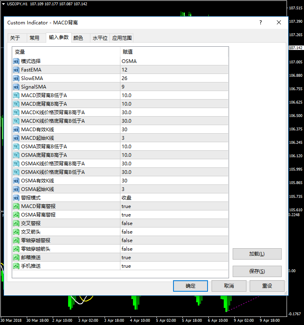The image size is (304, 325).
Task: Select the OSMA value for 模式选择
Action: pyautogui.click(x=174, y=61)
